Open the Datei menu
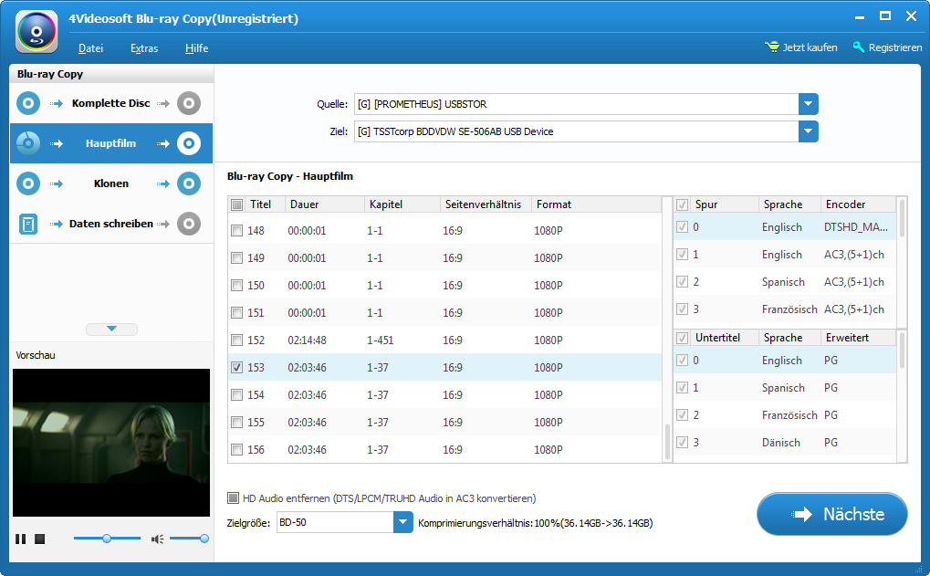Image resolution: width=930 pixels, height=576 pixels. click(x=90, y=48)
